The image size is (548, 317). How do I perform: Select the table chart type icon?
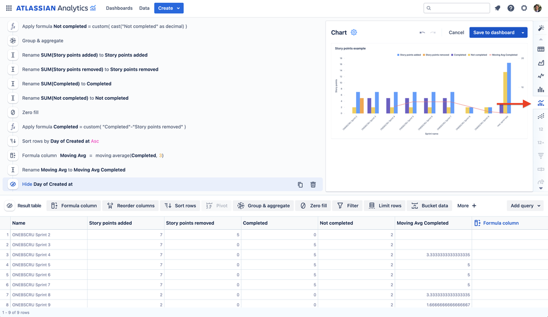(x=541, y=49)
